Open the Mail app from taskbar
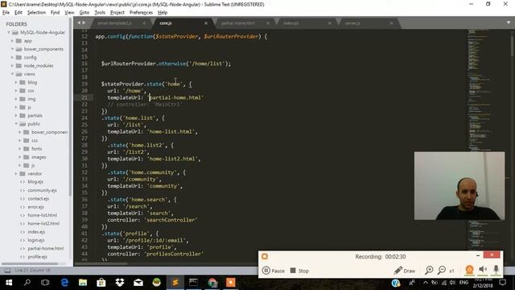The height and width of the screenshot is (290, 515). (x=138, y=283)
